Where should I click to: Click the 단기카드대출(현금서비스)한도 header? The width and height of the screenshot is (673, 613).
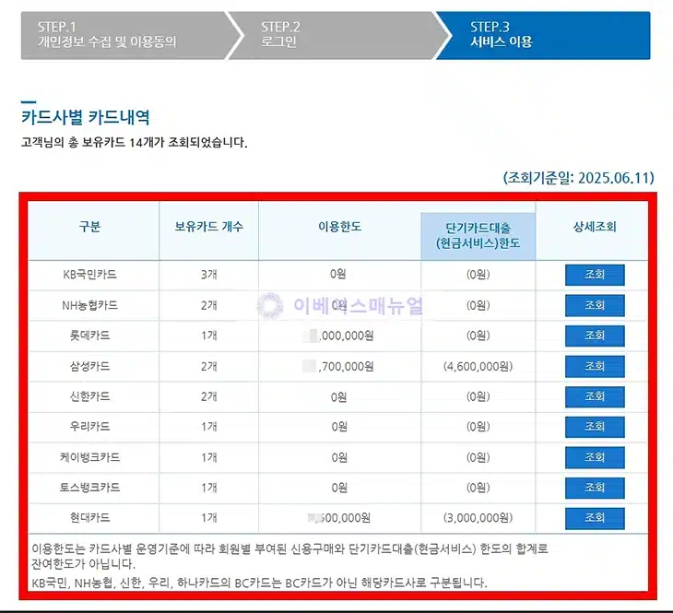[478, 236]
